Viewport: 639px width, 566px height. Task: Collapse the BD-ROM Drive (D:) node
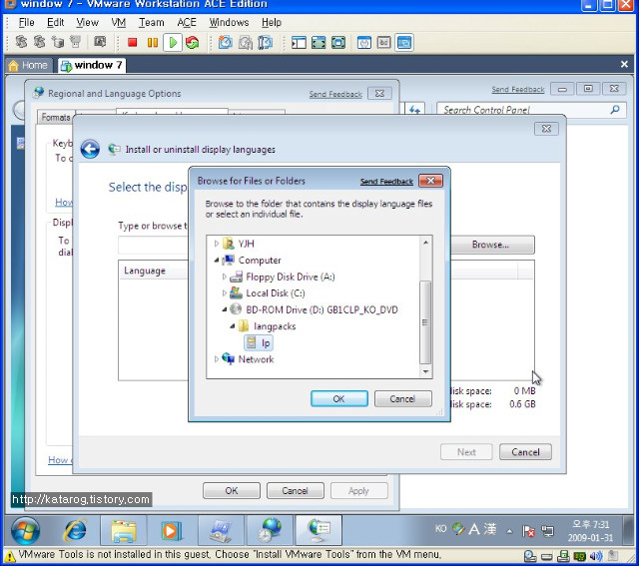(224, 309)
